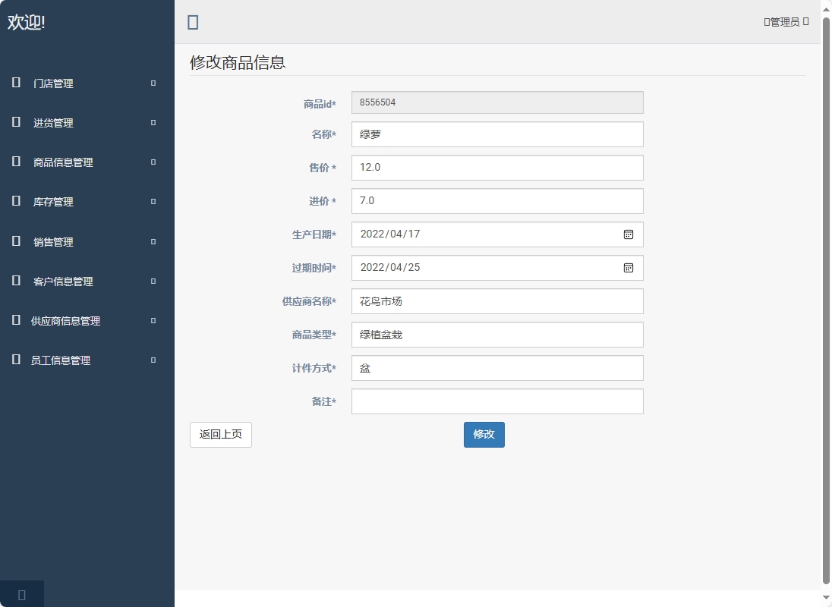Select the 销售管理 menu item
Screen dimensions: 832x607
point(53,241)
